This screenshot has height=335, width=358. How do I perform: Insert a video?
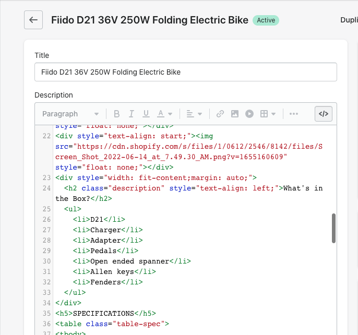tap(249, 114)
